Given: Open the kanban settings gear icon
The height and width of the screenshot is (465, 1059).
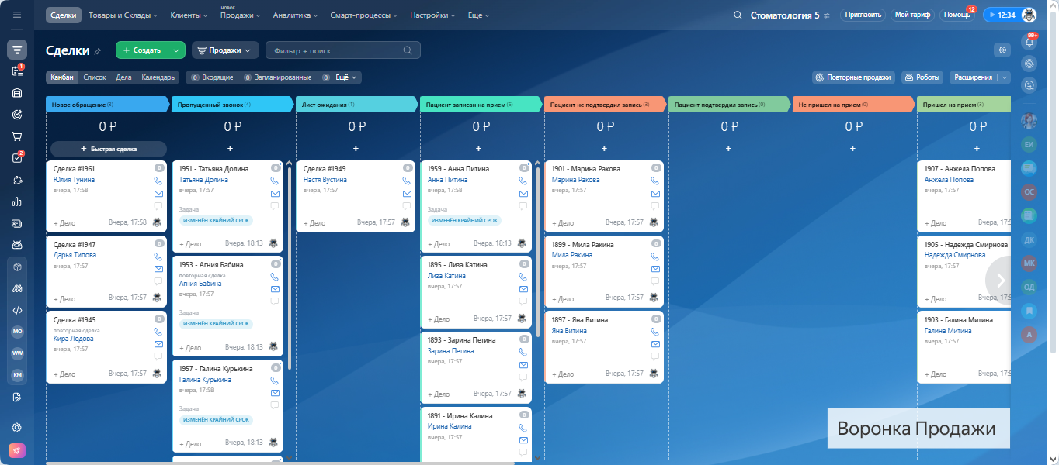Looking at the screenshot, I should 1002,50.
